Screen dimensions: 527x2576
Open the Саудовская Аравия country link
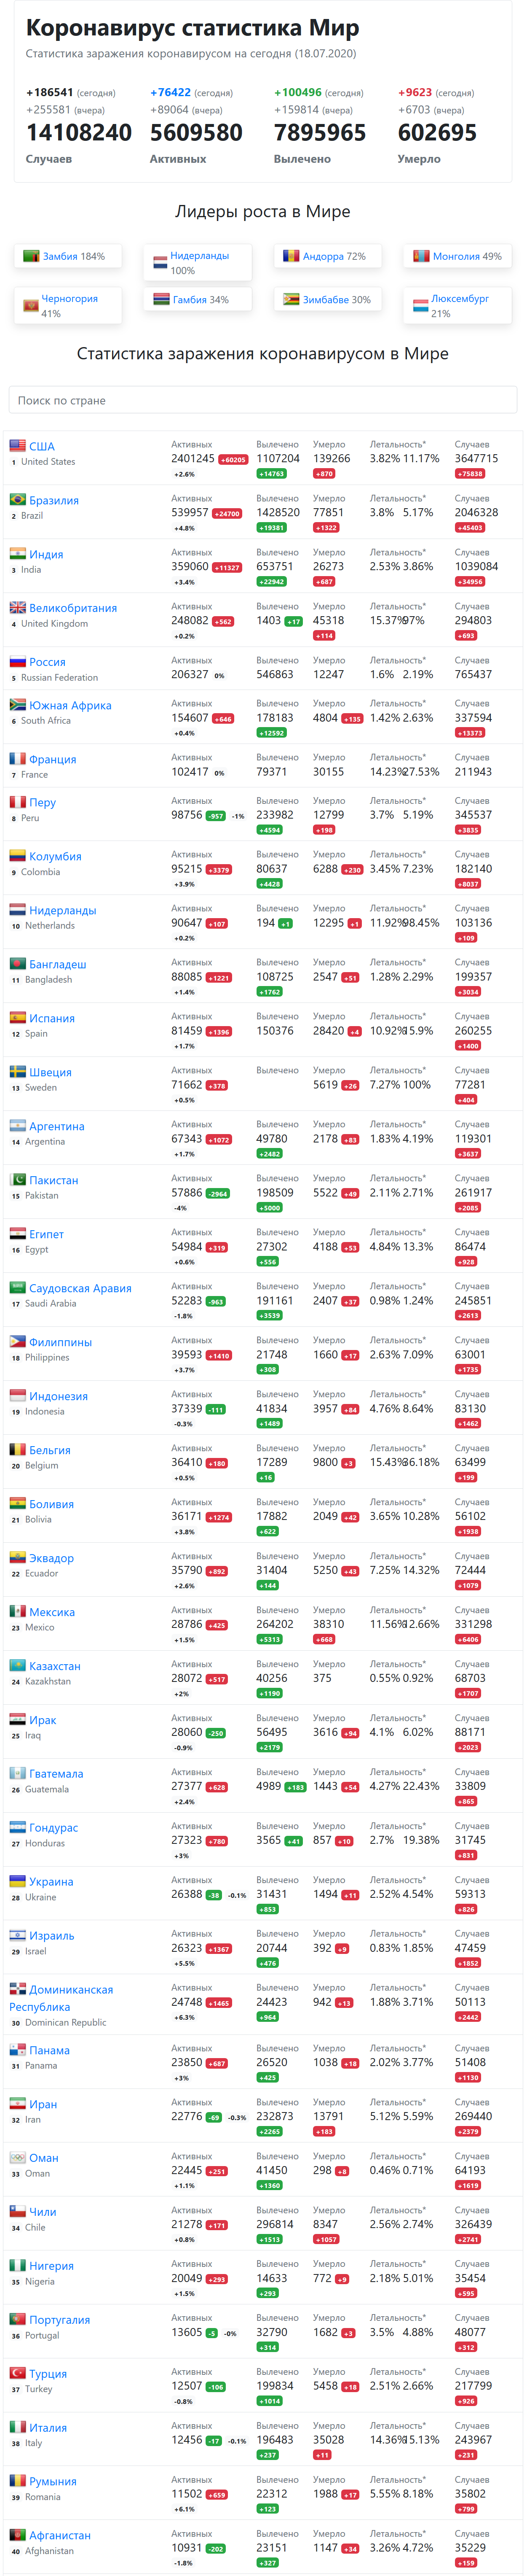click(80, 1289)
